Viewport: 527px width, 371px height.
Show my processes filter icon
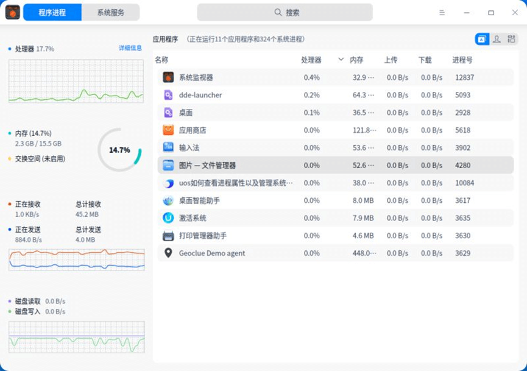point(497,39)
